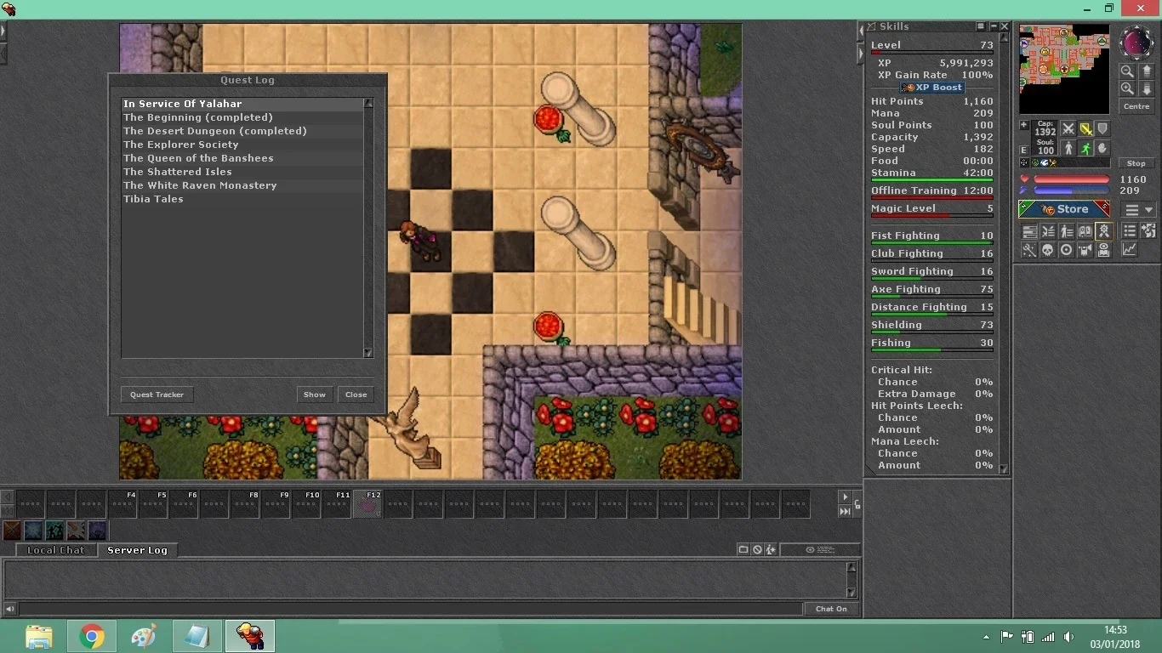Click the Show button in Quest Log
Image resolution: width=1162 pixels, height=653 pixels.
point(315,395)
